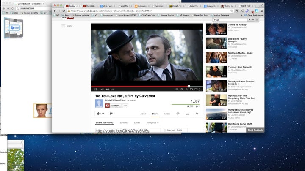Mute the video with the speaker icon
Viewport: 305px width, 171px height.
pyautogui.click(x=102, y=89)
